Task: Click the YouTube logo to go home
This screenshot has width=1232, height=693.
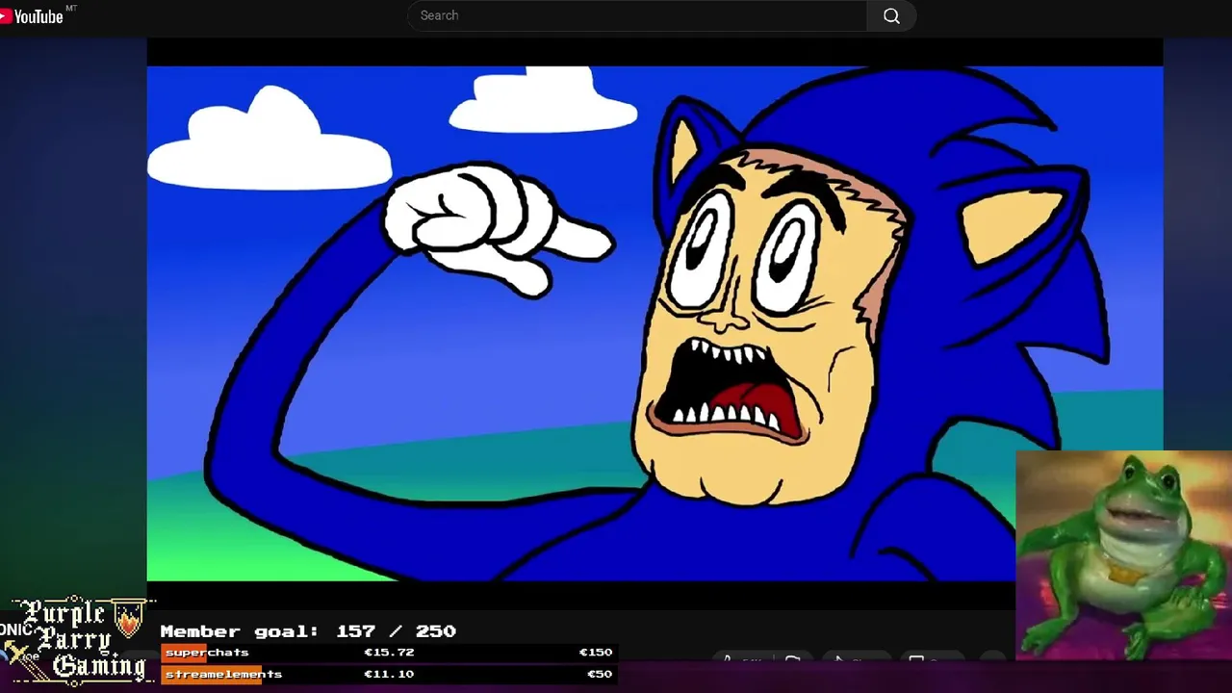Action: [33, 16]
